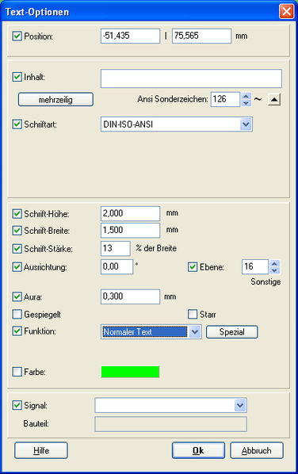Toggle the Funktion checkbox

(x=17, y=331)
